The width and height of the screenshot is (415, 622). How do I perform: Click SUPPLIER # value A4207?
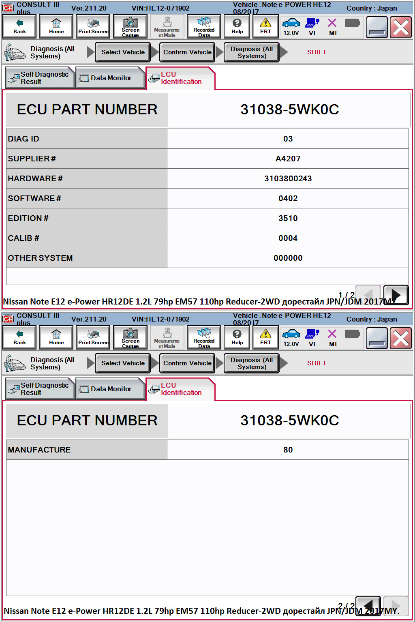click(288, 159)
